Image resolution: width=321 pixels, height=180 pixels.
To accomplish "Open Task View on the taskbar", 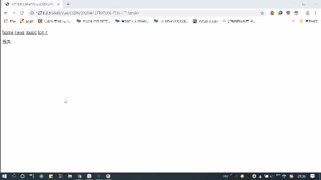I will pos(32,176).
